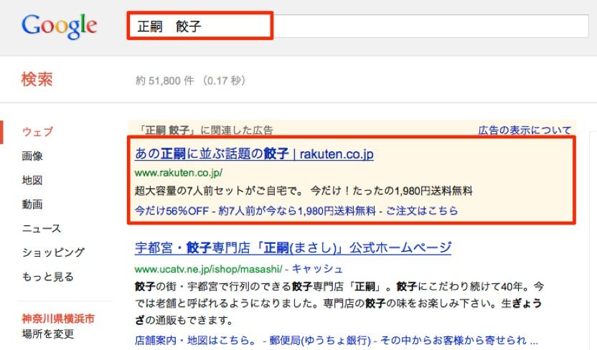Image resolution: width=597 pixels, height=350 pixels.
Task: Click green URL www.rakuten.co.jp/
Action: [179, 173]
